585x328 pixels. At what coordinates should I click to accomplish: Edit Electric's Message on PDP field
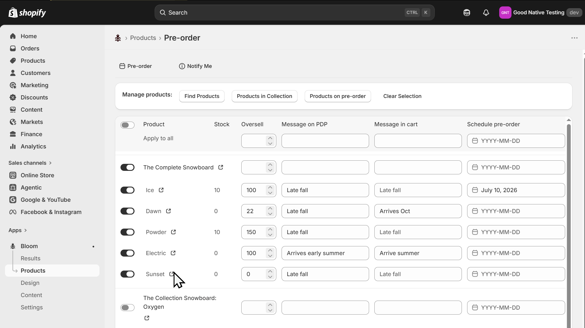(325, 253)
